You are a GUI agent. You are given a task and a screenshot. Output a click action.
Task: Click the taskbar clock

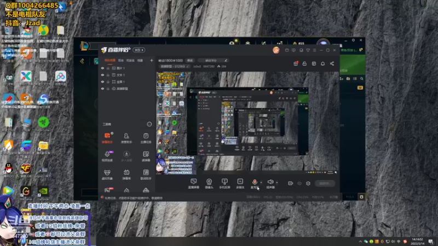point(417,241)
